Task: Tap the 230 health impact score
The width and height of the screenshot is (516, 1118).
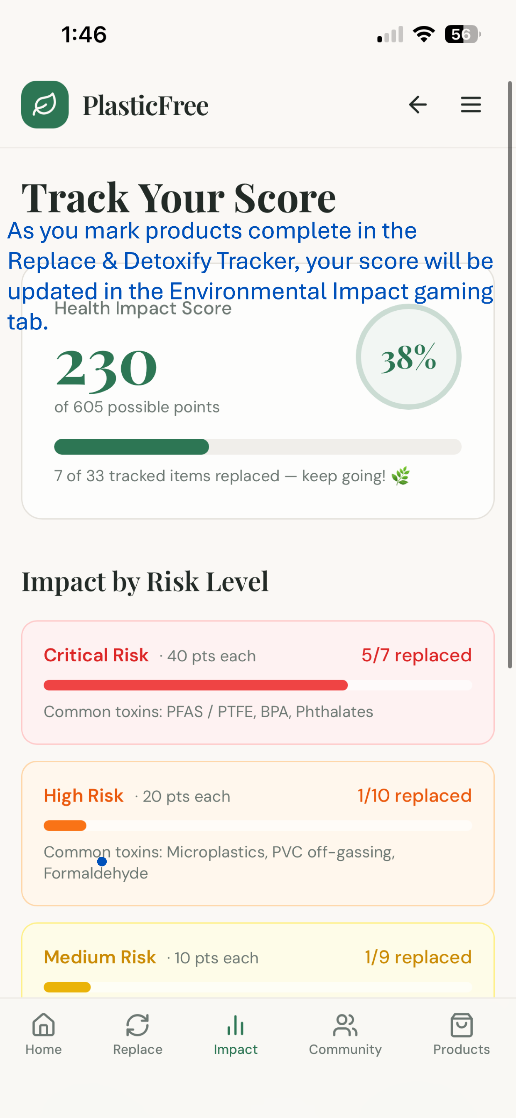Action: pyautogui.click(x=106, y=369)
